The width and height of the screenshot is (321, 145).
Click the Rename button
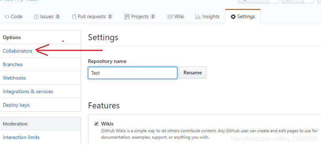point(193,72)
